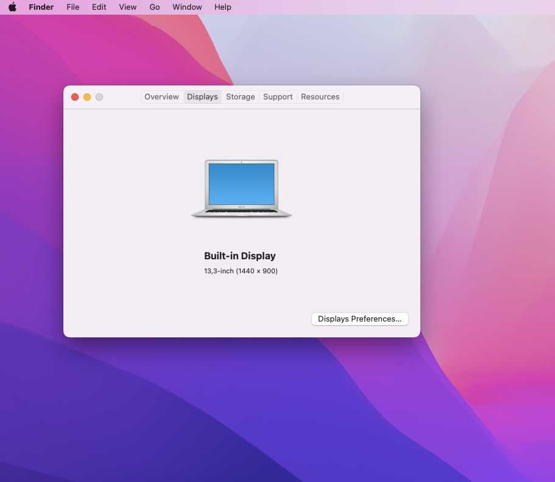This screenshot has width=555, height=482.
Task: Select the Displays tab
Action: tap(202, 97)
